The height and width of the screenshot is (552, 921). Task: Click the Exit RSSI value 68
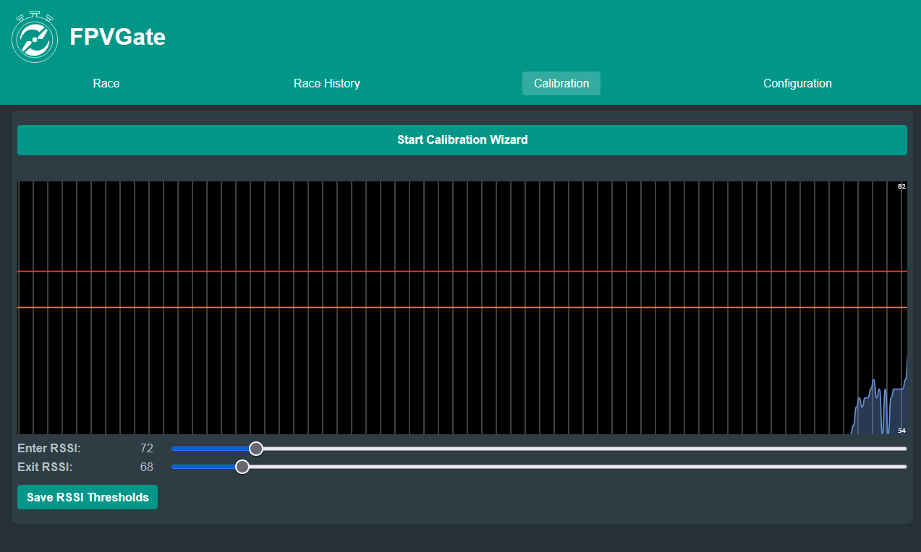[147, 467]
